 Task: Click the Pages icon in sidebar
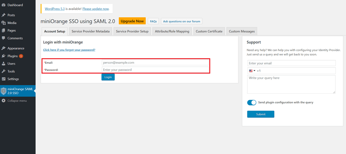3,30
